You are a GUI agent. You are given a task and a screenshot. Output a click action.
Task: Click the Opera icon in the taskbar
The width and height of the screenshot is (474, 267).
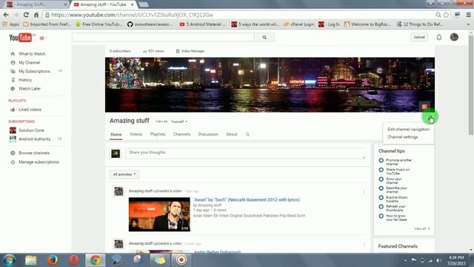click(x=74, y=260)
